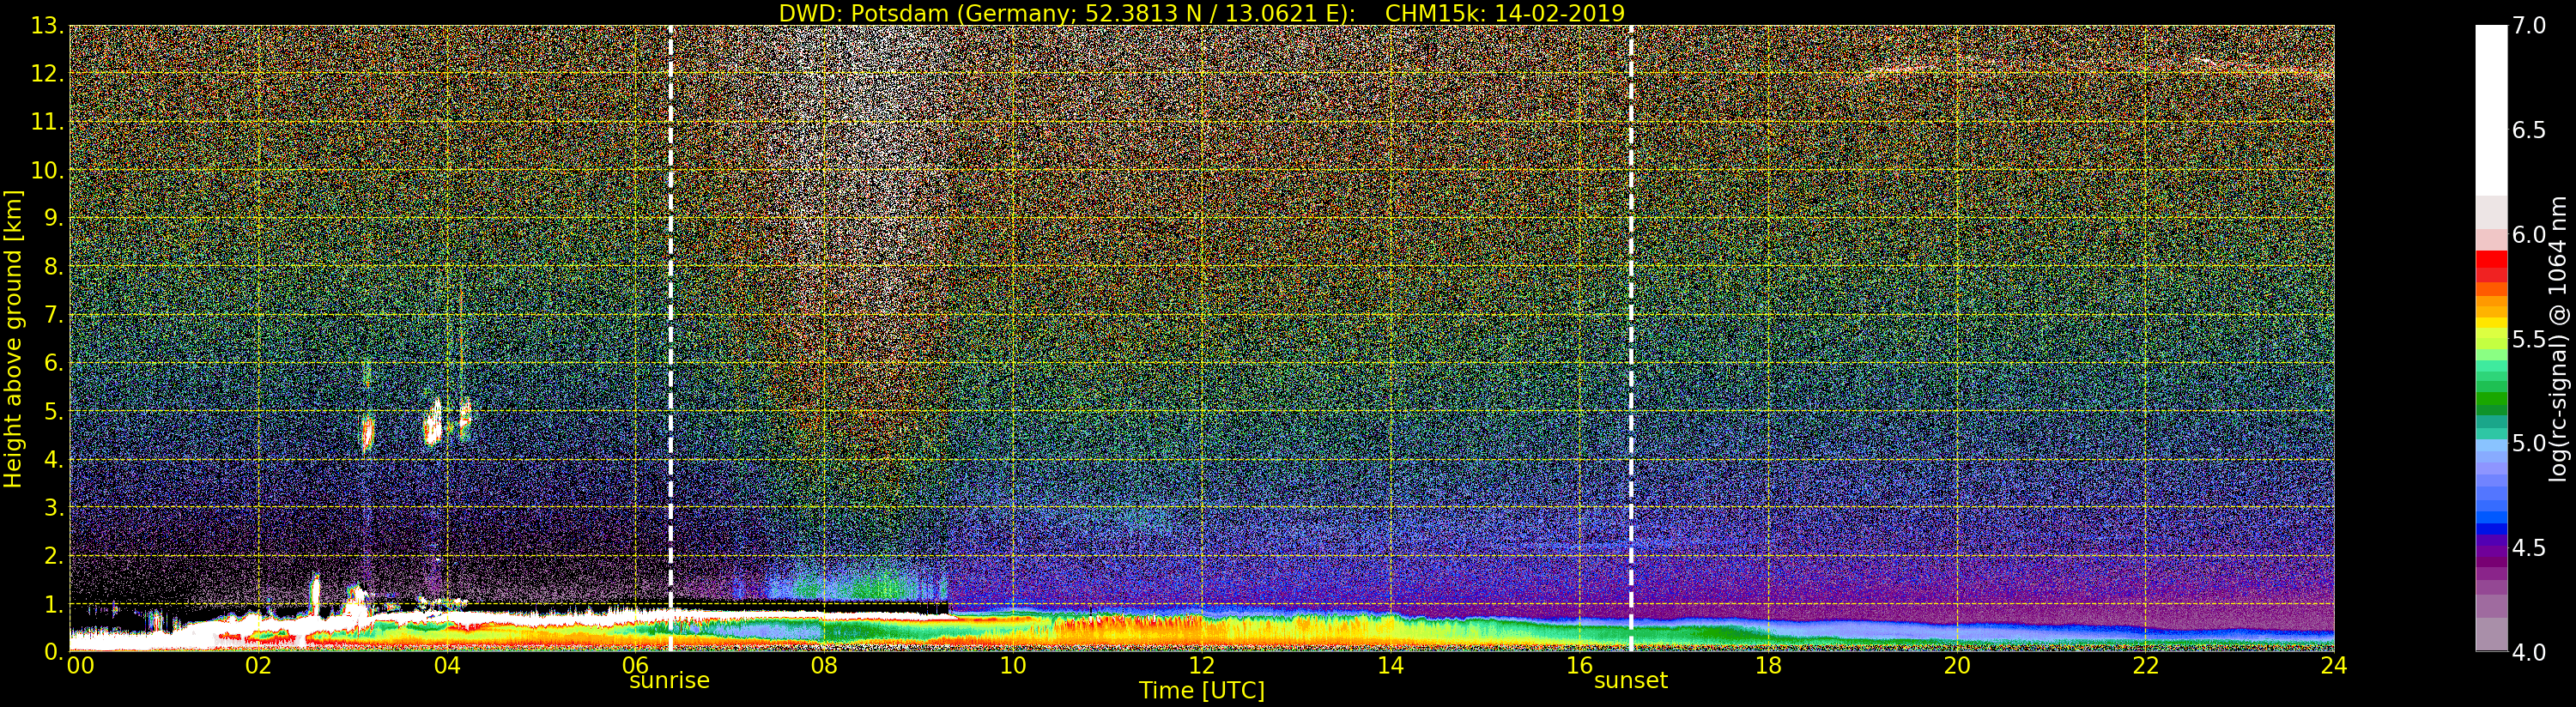2576x707 pixels.
Task: Click the "log(rc-signal) @ 1064 nm" colorbar label
Action: [2560, 339]
